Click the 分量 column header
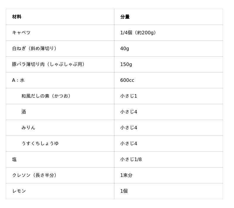The width and height of the screenshot is (234, 208). (x=125, y=17)
